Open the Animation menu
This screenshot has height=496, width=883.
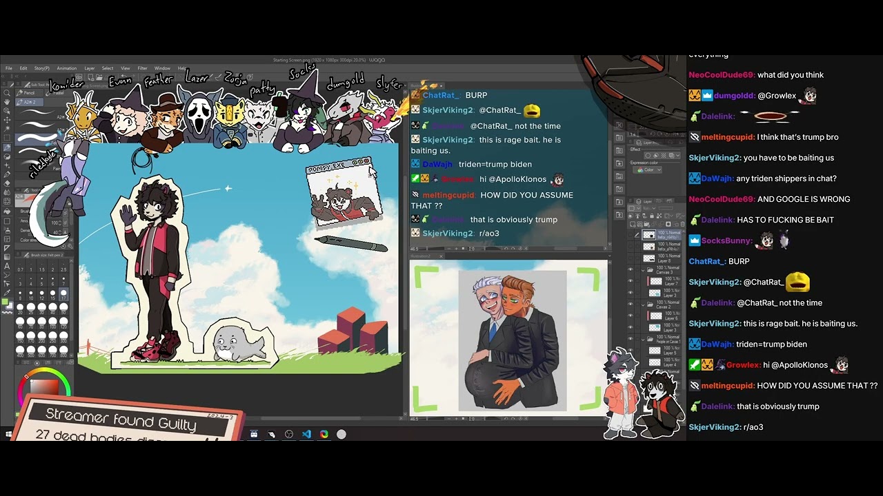tap(67, 68)
